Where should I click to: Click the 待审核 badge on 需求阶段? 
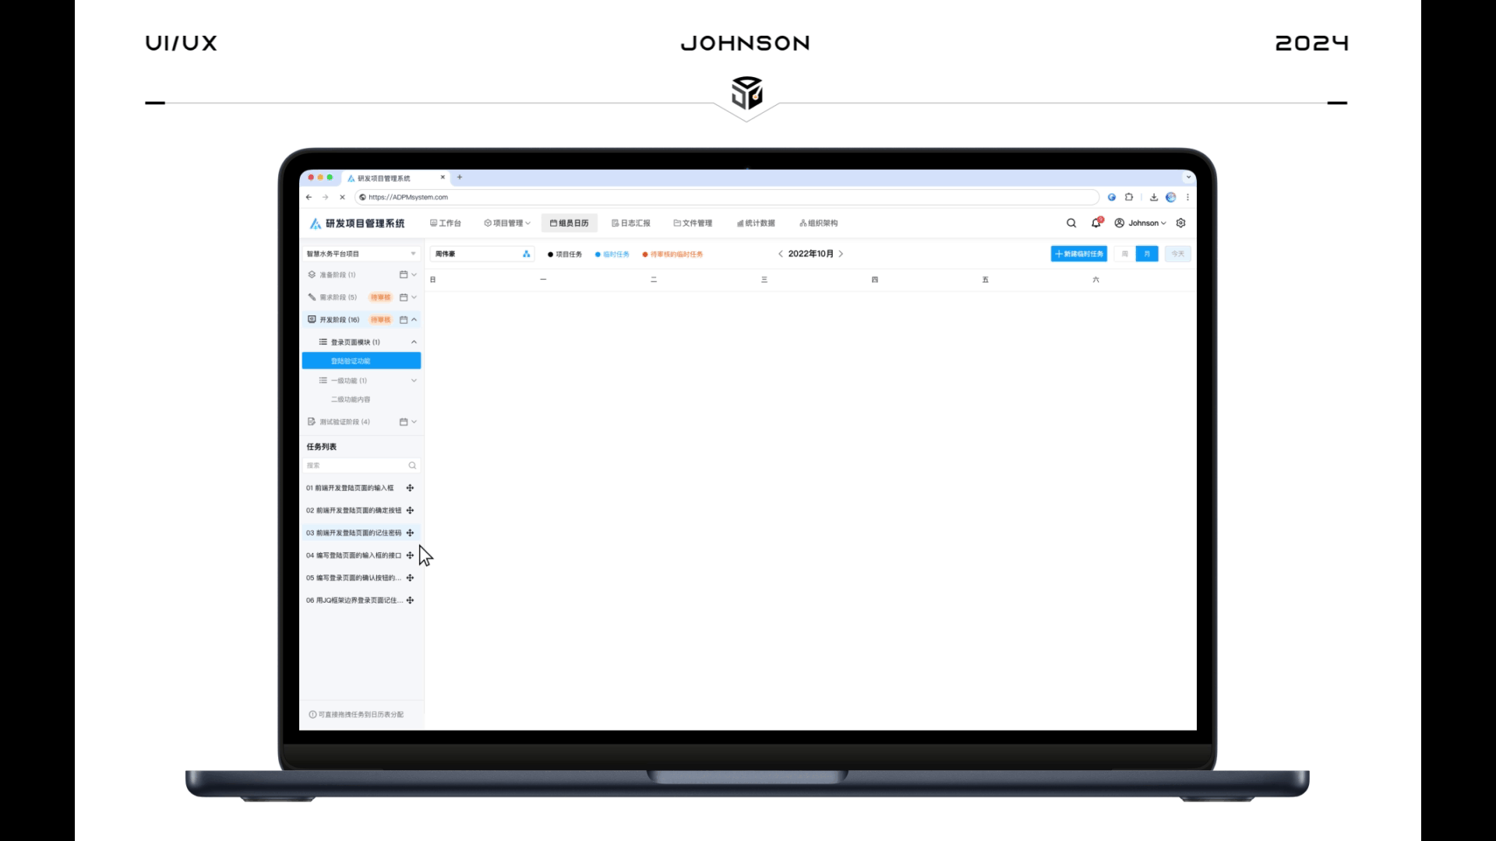tap(380, 297)
